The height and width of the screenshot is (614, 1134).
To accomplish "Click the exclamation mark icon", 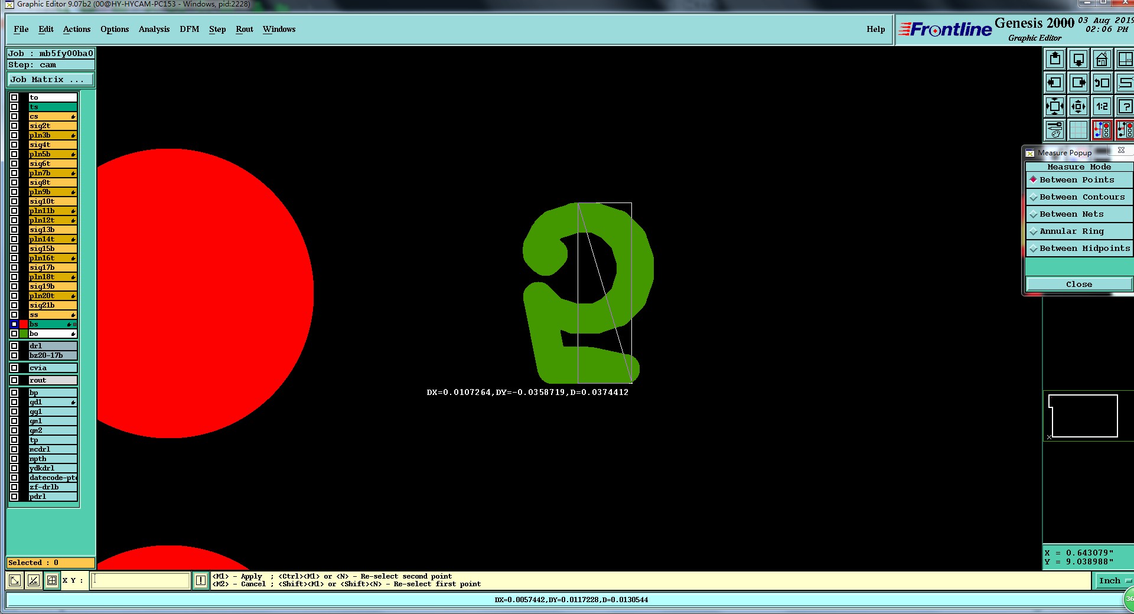I will click(x=201, y=580).
